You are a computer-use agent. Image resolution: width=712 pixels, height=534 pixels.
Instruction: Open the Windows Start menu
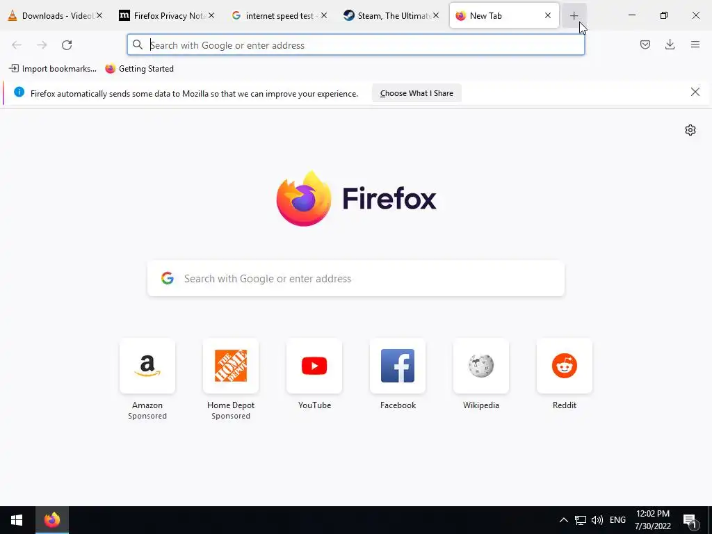pyautogui.click(x=17, y=520)
